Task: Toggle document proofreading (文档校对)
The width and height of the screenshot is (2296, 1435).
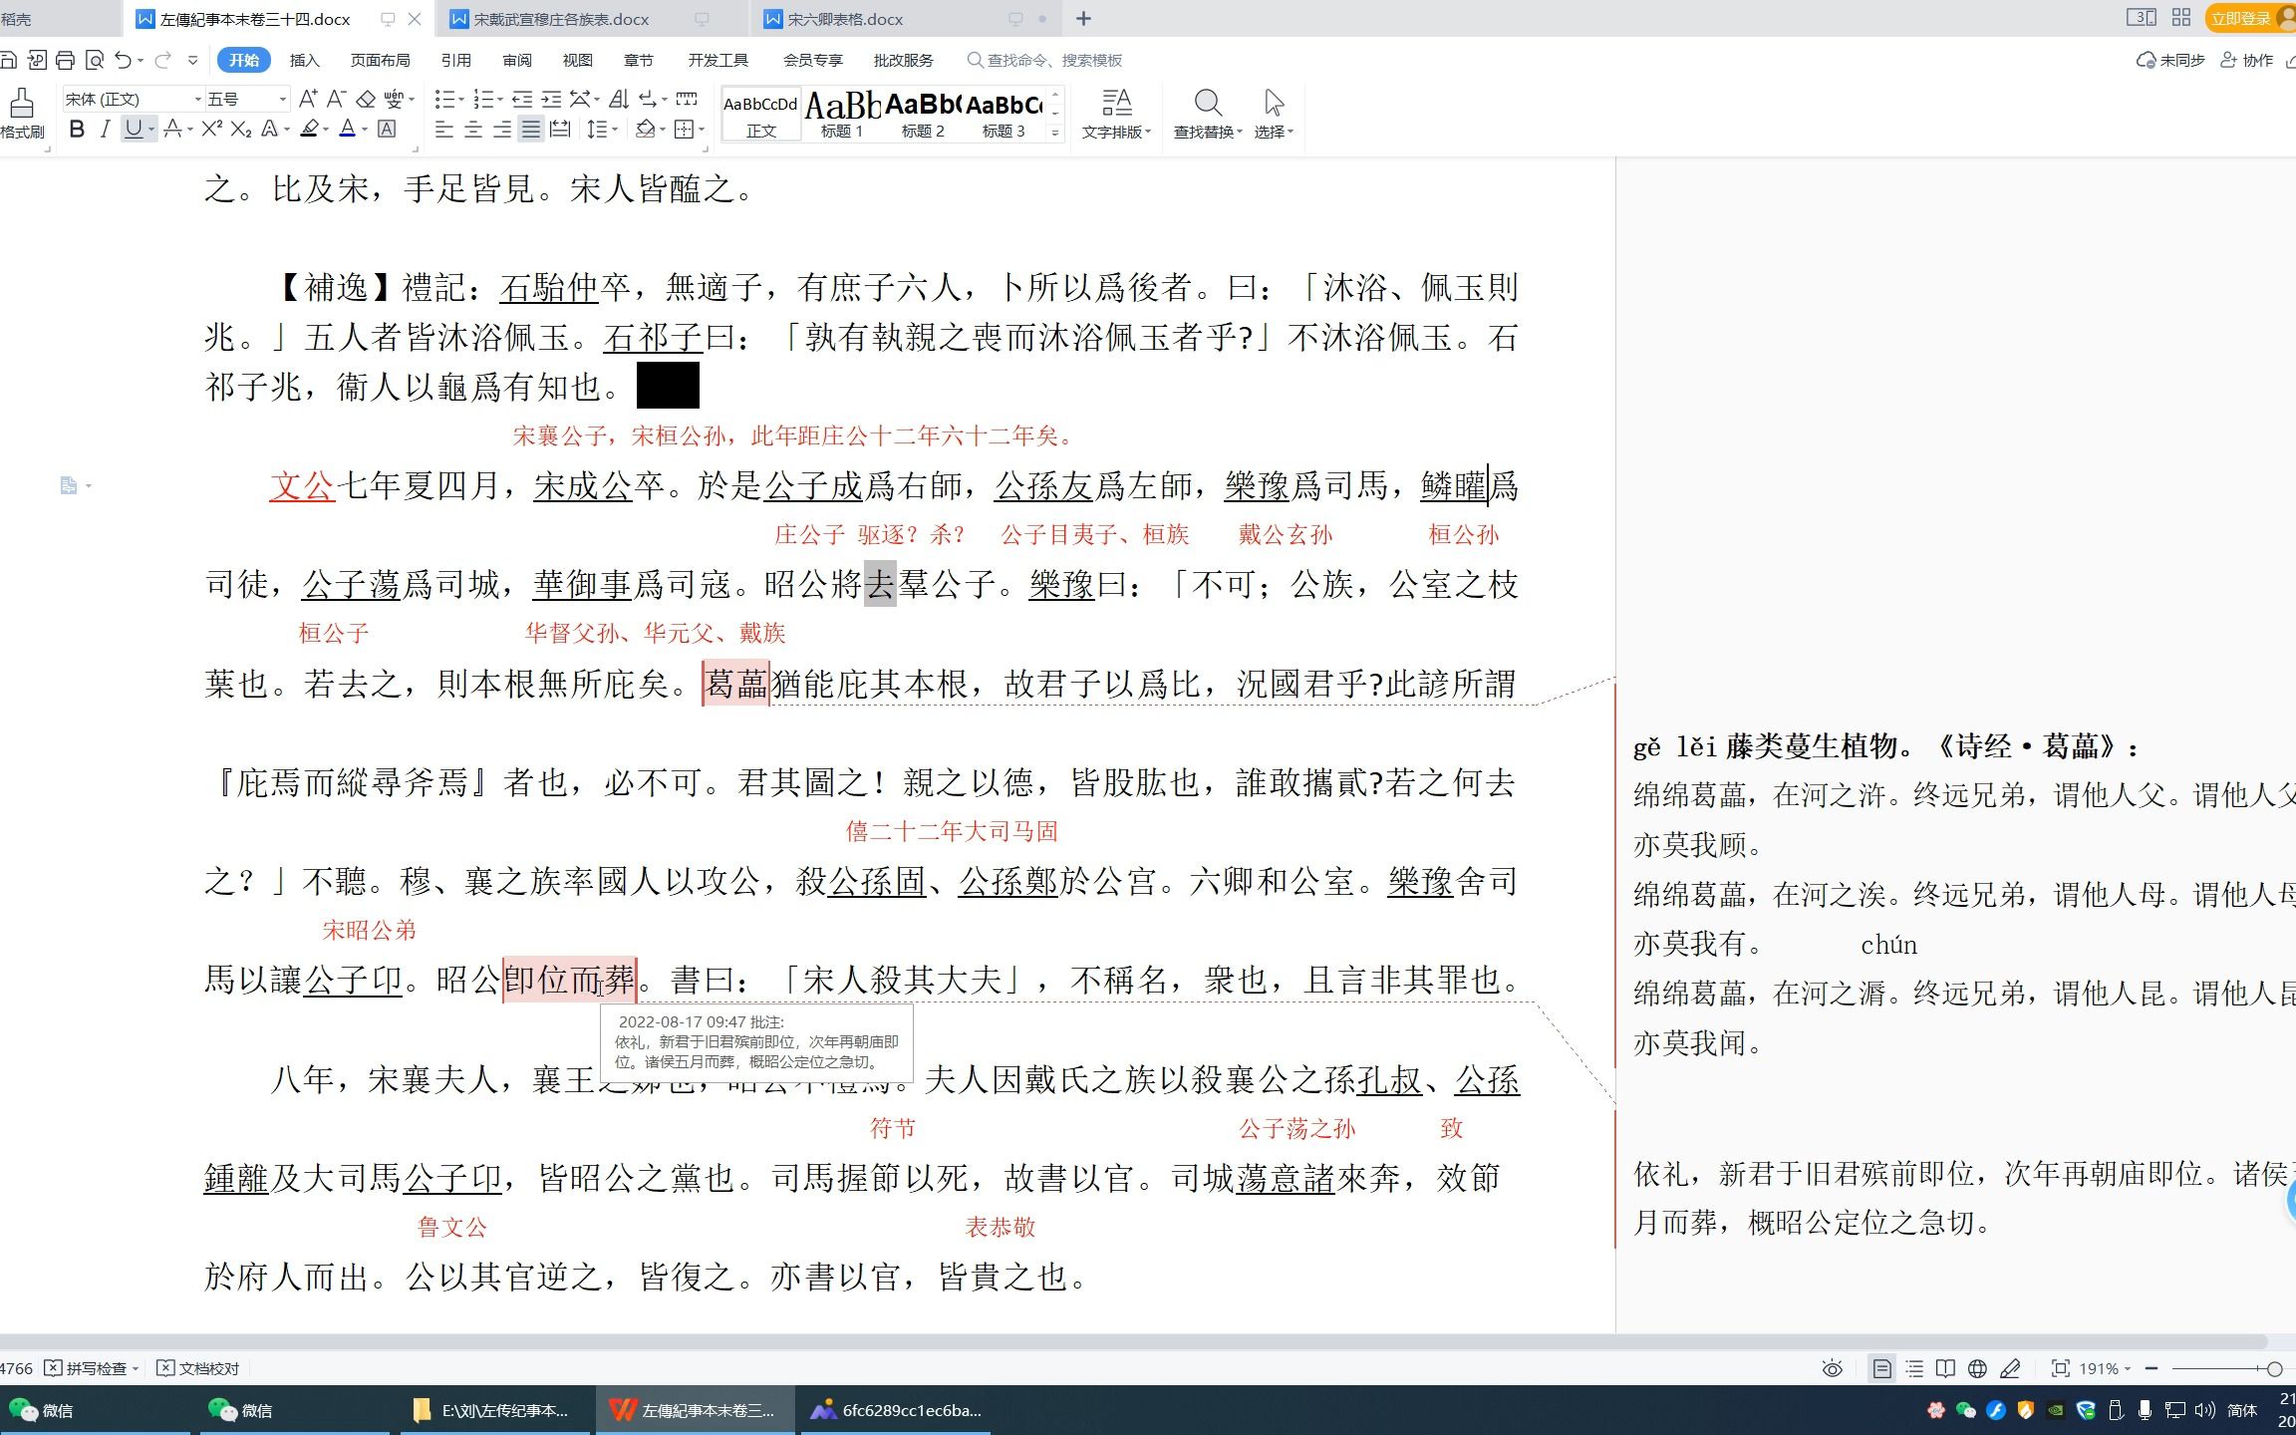Action: (199, 1369)
